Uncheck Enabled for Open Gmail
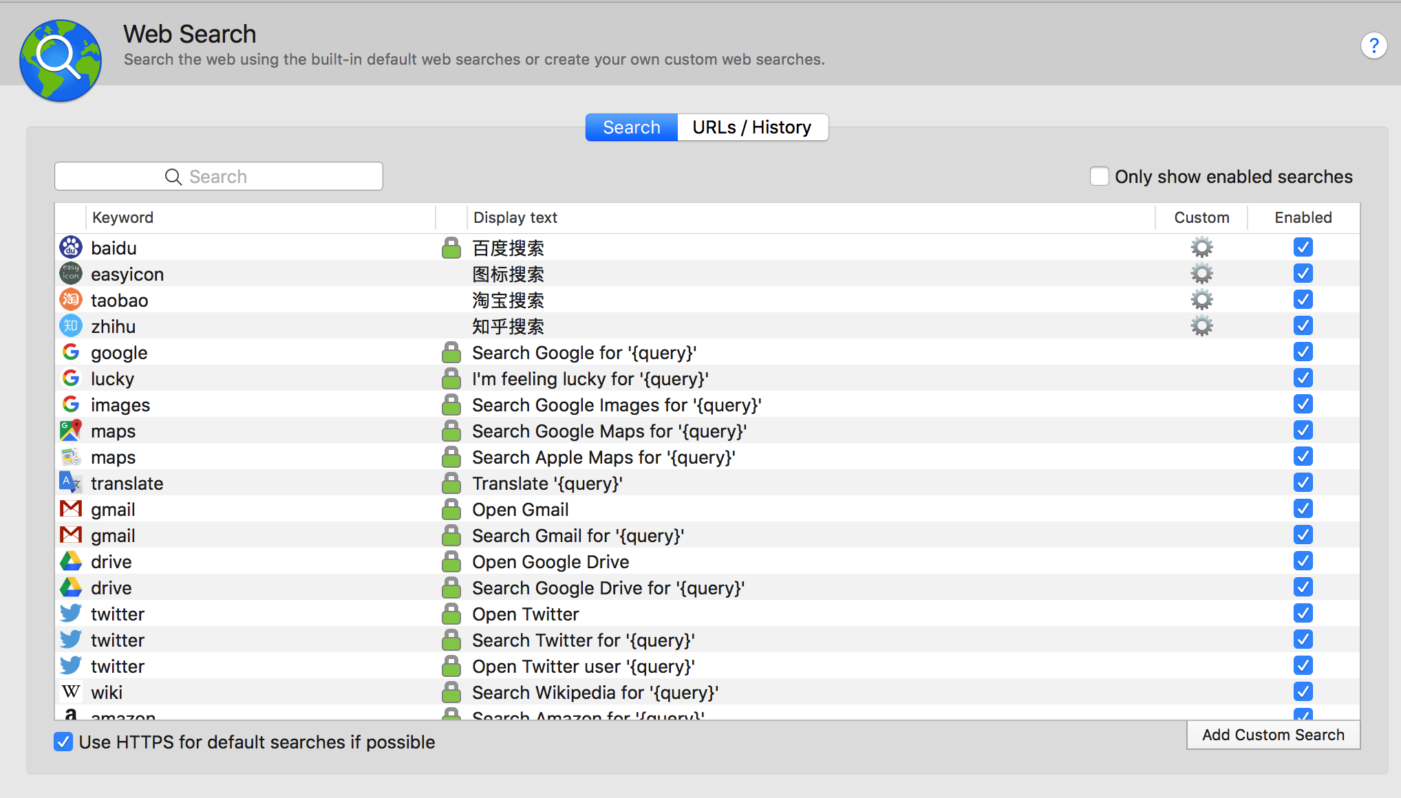This screenshot has height=798, width=1401. (1303, 509)
